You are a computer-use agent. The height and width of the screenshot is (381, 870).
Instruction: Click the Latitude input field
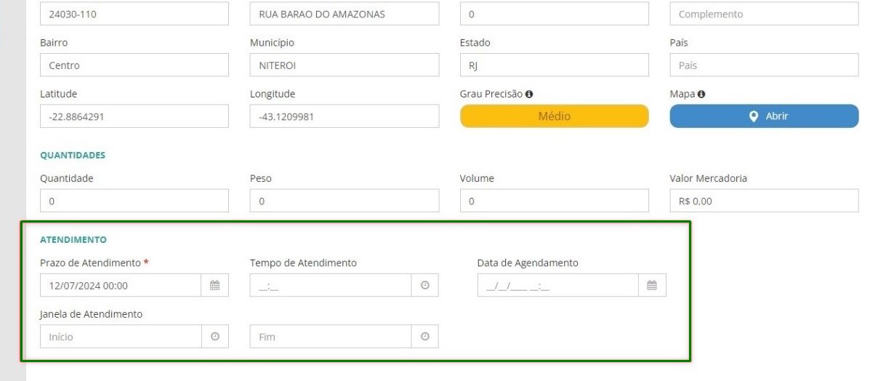pyautogui.click(x=134, y=116)
